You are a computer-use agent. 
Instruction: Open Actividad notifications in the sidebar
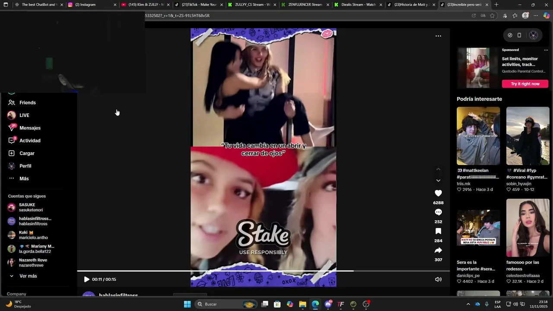[30, 141]
